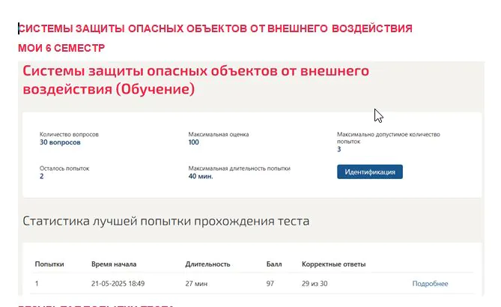Click the label Количество вопросов
501x307 pixels.
click(69, 135)
